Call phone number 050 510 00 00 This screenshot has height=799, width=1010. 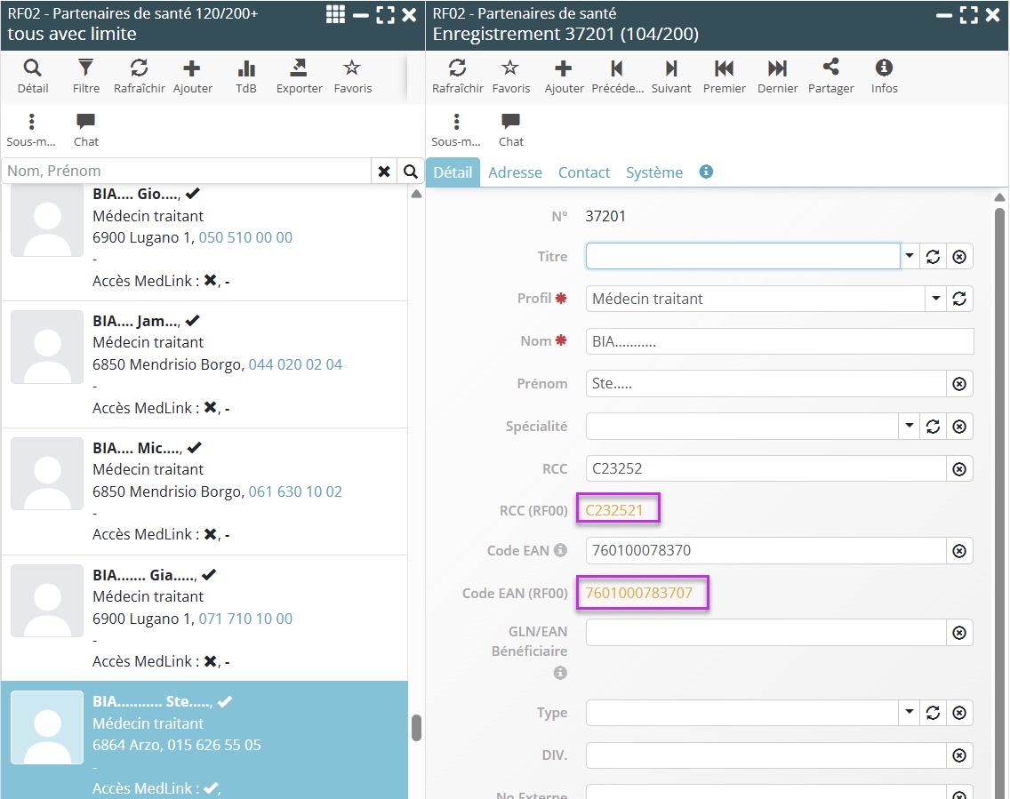pyautogui.click(x=245, y=237)
